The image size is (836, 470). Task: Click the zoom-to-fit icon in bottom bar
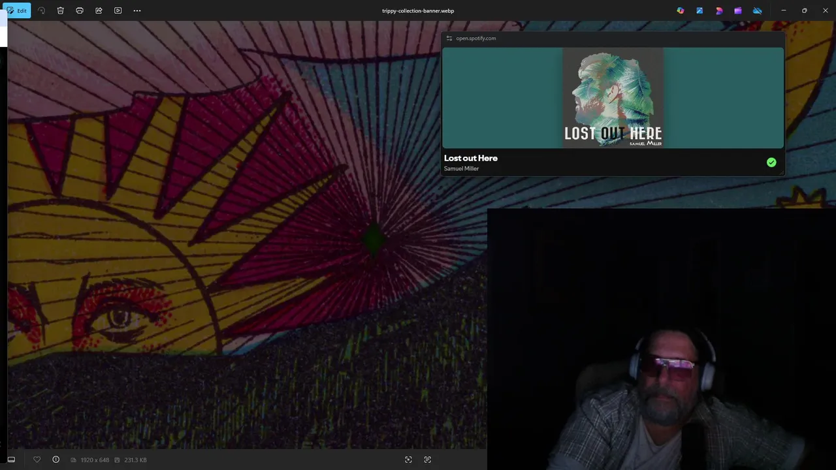[x=408, y=460]
